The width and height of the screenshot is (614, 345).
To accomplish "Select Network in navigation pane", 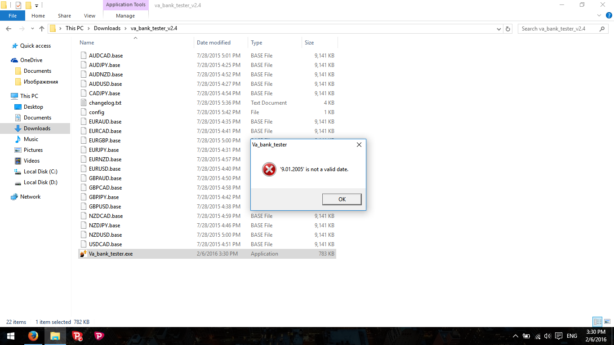I will 30,197.
